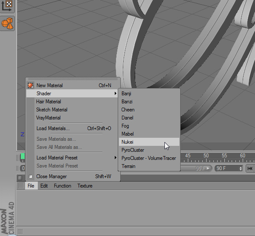Create a VrayMaterial

click(x=48, y=118)
